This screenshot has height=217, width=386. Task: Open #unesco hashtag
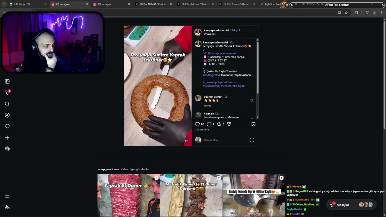point(226,86)
